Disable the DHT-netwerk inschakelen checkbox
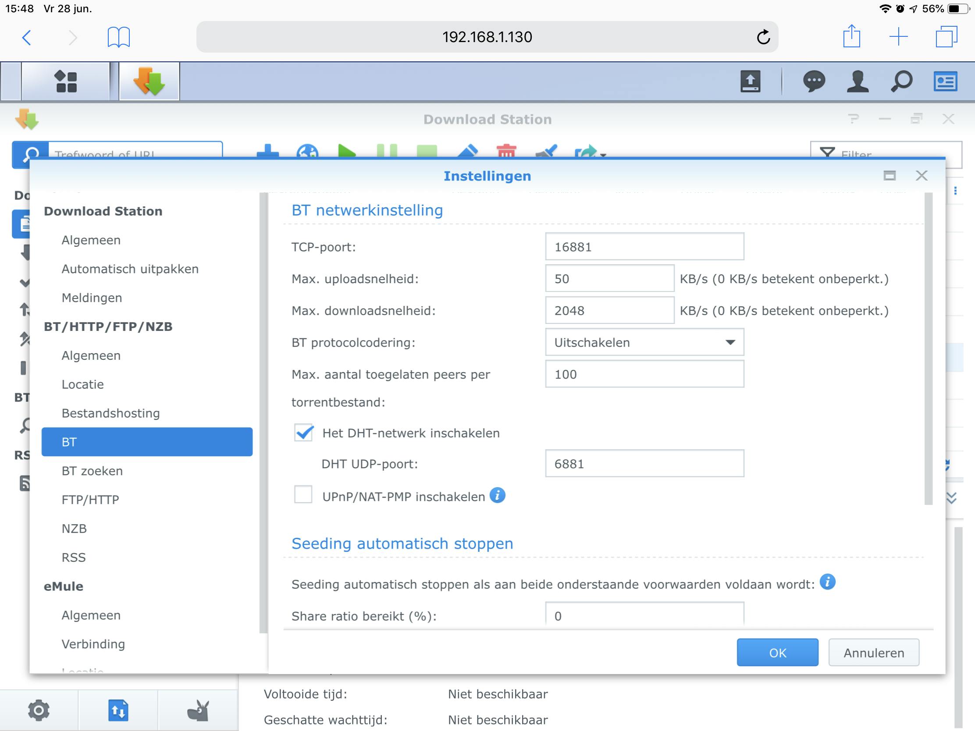975x731 pixels. tap(304, 433)
